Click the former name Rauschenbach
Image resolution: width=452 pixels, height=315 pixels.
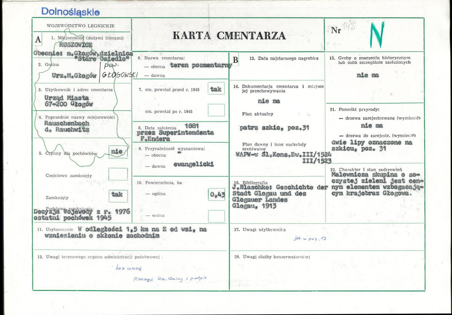[67, 123]
